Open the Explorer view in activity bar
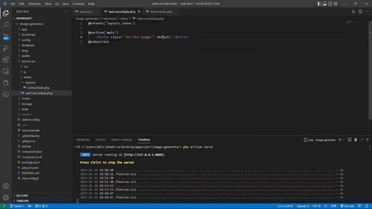Image resolution: width=372 pixels, height=209 pixels. point(6,13)
